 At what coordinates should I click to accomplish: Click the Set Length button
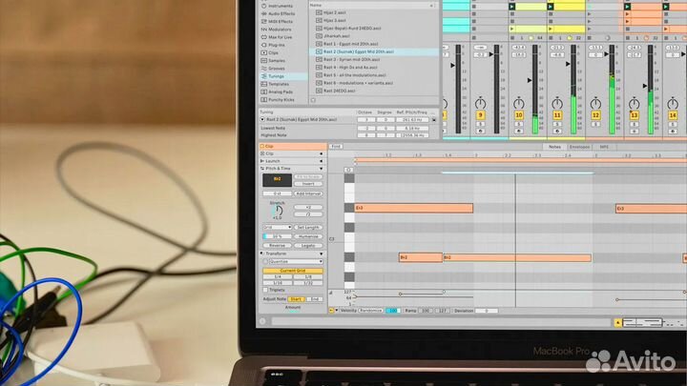[308, 228]
